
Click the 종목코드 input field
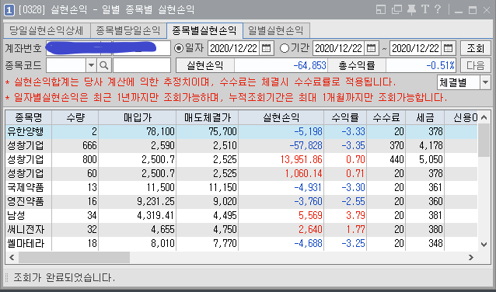66,65
